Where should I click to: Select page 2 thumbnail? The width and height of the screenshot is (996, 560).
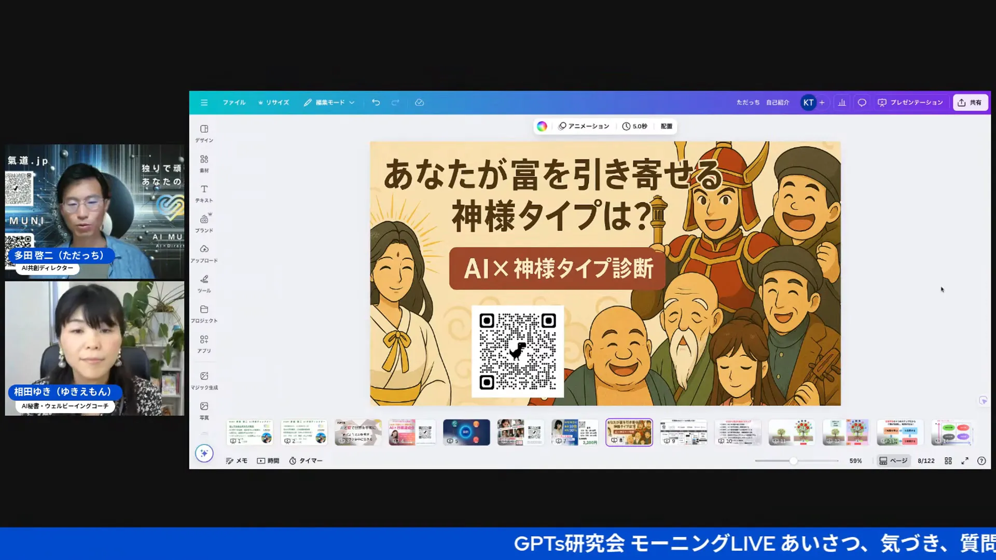click(x=304, y=432)
